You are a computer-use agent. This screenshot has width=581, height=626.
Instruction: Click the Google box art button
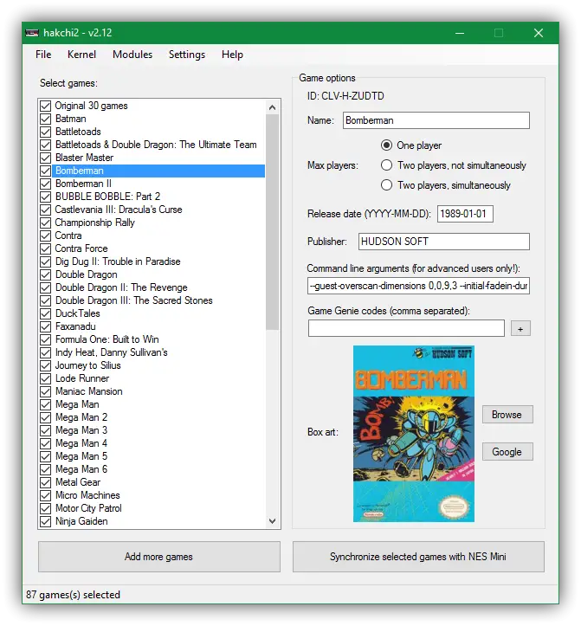point(507,452)
